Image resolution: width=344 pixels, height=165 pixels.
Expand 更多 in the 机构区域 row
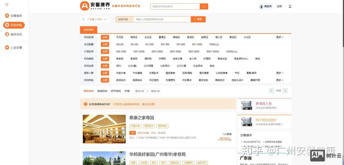[x=280, y=37]
